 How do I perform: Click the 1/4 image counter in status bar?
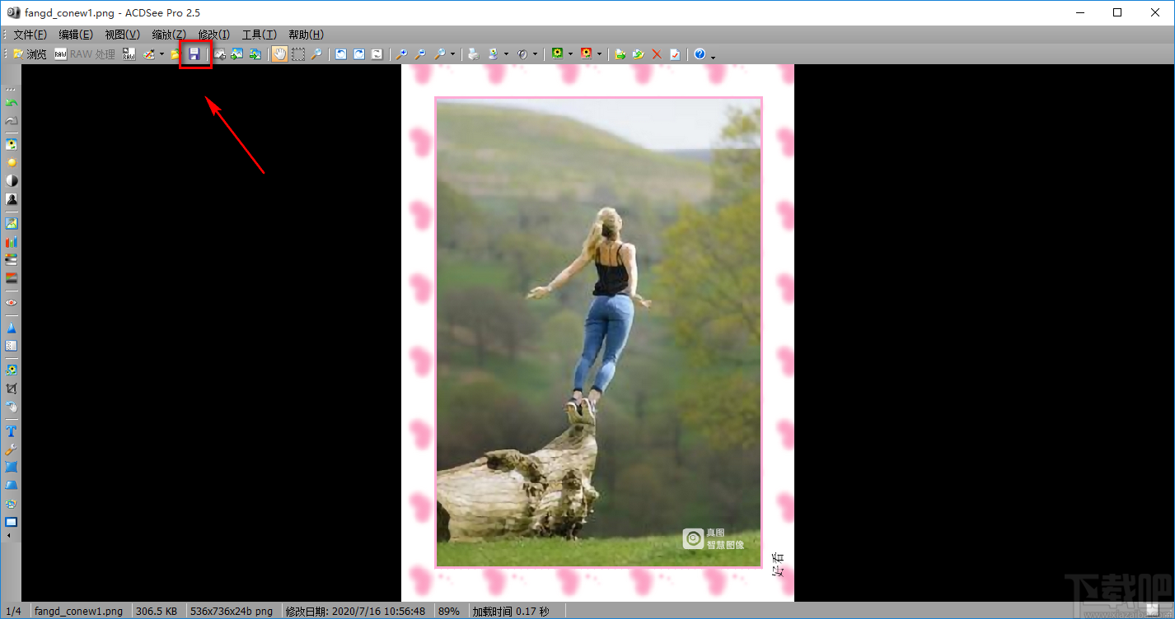(13, 612)
